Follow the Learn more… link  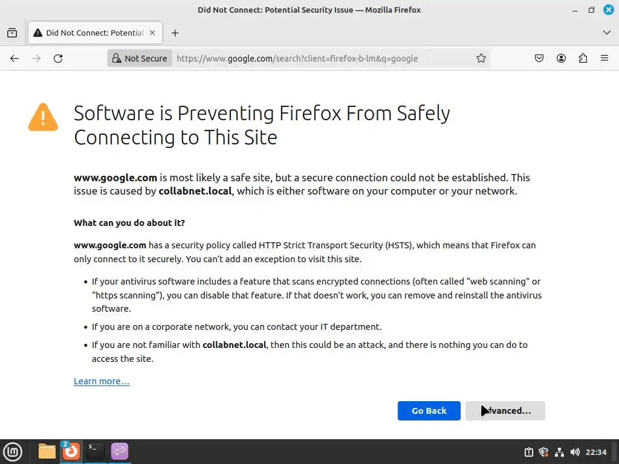point(102,381)
